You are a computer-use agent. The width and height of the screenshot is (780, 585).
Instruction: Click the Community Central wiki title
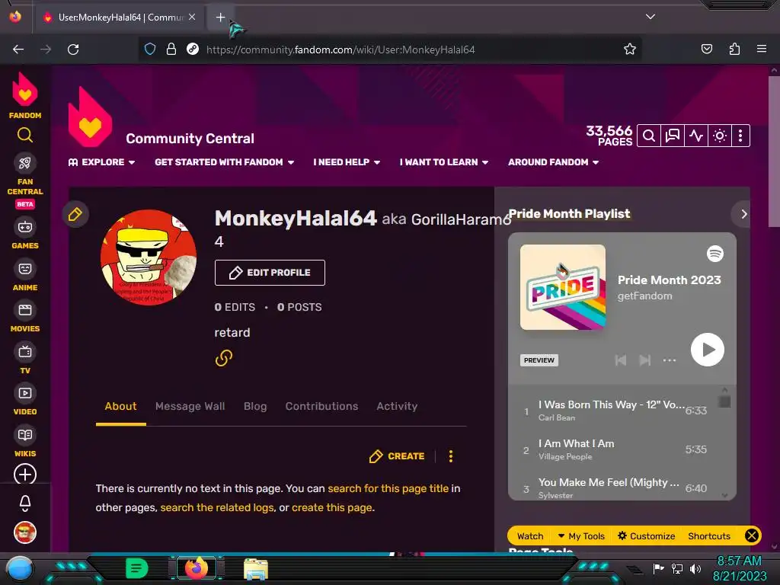coord(190,139)
